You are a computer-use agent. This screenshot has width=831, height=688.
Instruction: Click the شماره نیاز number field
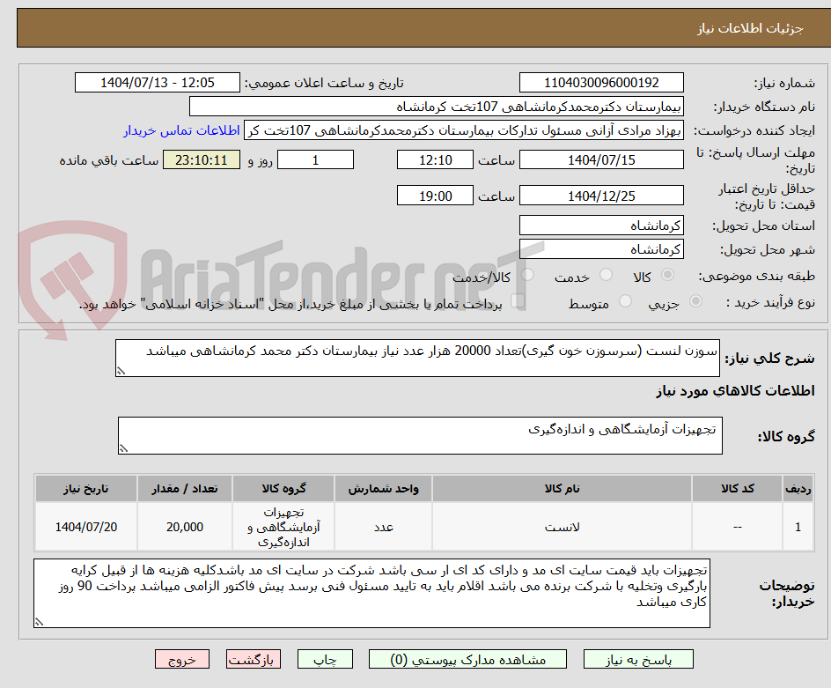click(x=601, y=82)
